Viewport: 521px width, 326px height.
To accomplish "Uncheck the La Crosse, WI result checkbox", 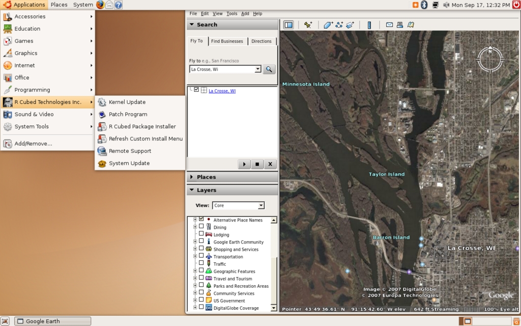I will pos(196,90).
